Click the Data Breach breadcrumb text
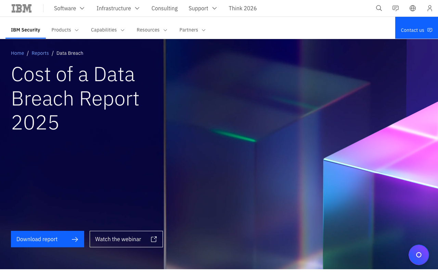The width and height of the screenshot is (438, 274). coord(70,53)
